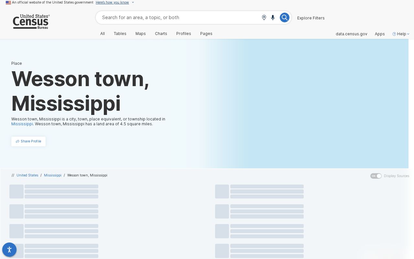Open the accessibility options button
414x259 pixels.
[9, 250]
